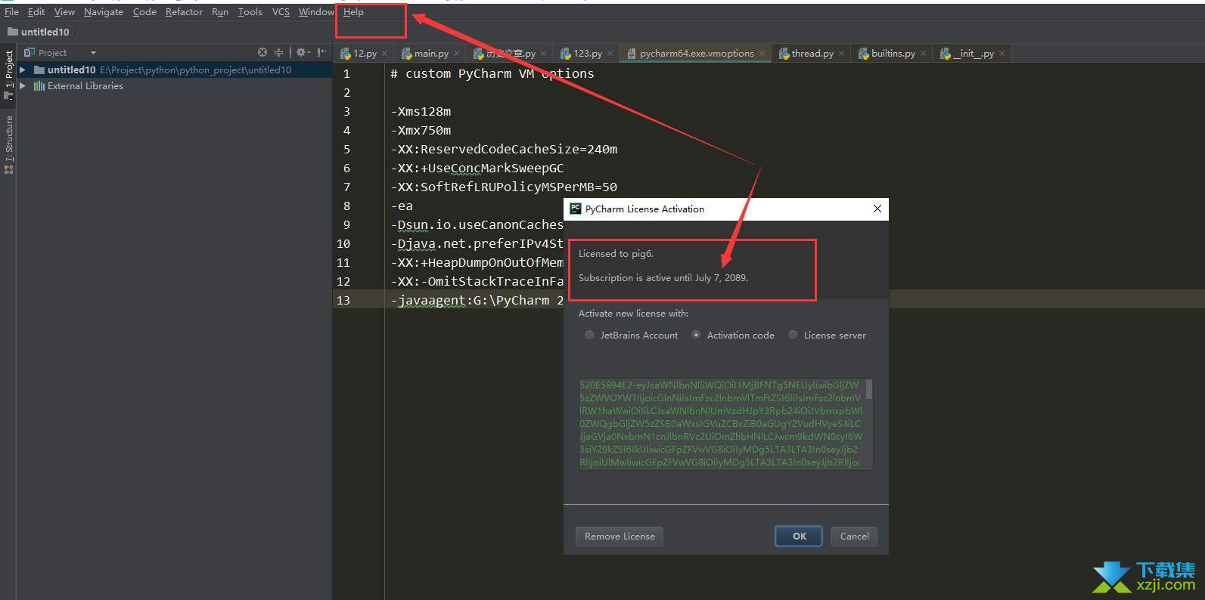Close the 12.py editor tab

(x=385, y=54)
